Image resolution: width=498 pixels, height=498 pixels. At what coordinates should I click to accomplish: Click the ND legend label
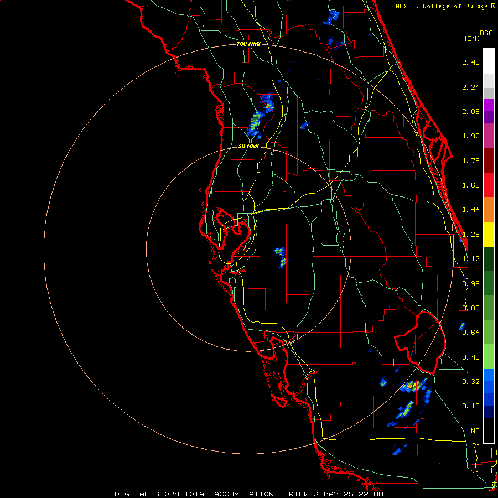475,430
